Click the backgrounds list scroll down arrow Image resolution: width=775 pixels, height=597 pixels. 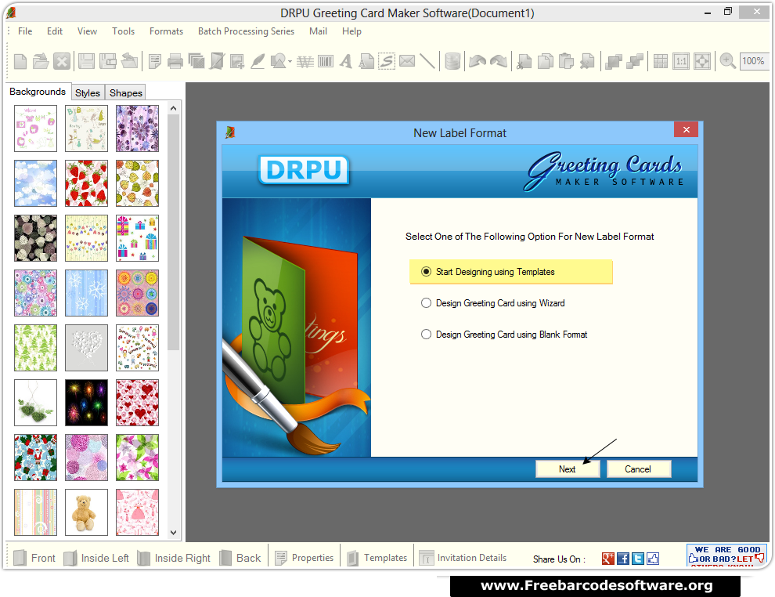click(x=174, y=533)
